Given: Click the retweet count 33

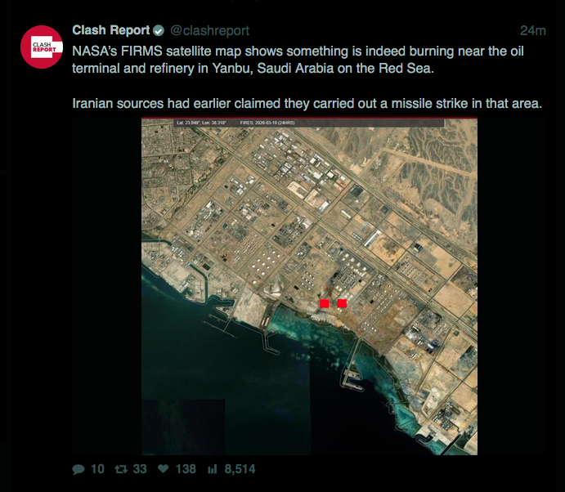Looking at the screenshot, I should tap(140, 469).
